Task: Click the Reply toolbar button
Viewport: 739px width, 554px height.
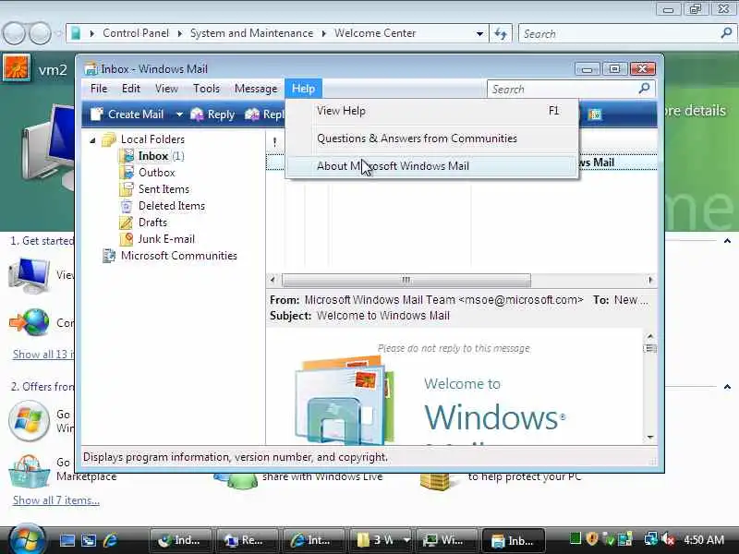Action: 212,114
